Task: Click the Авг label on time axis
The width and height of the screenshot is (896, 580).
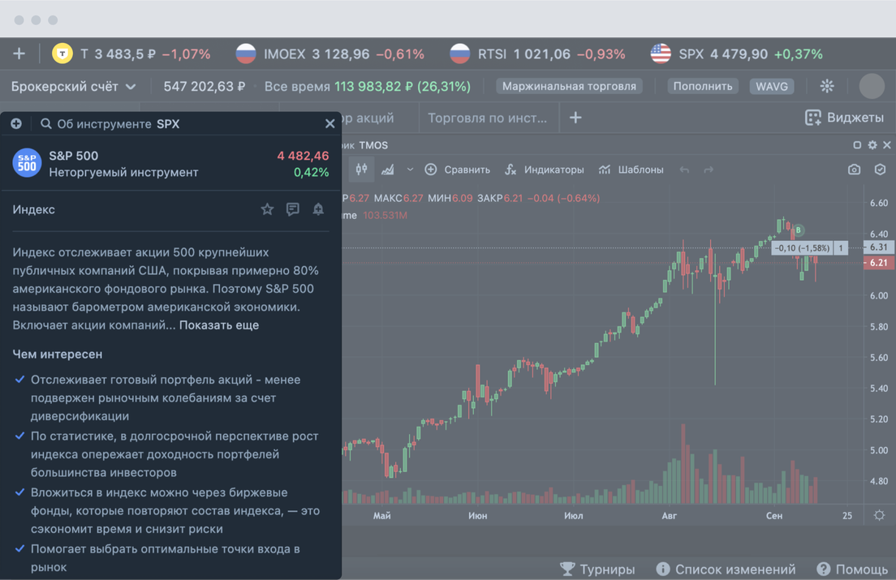Action: 669,516
